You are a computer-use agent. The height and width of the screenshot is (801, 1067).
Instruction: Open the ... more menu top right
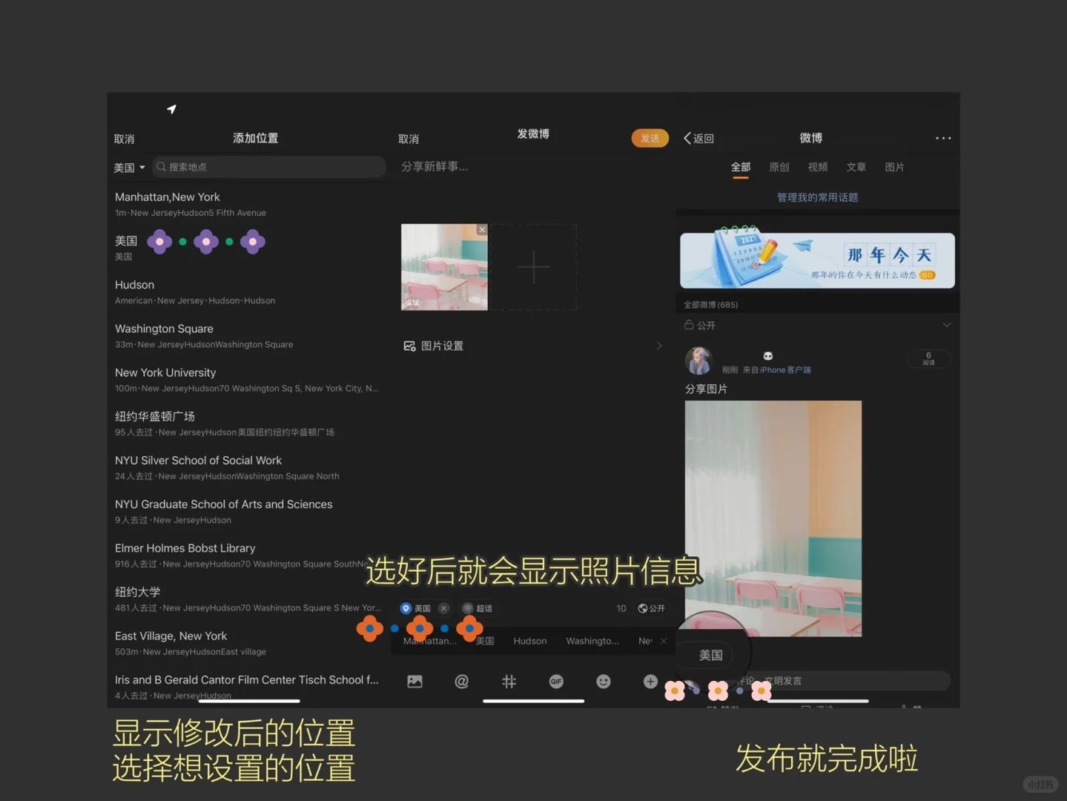click(x=942, y=138)
